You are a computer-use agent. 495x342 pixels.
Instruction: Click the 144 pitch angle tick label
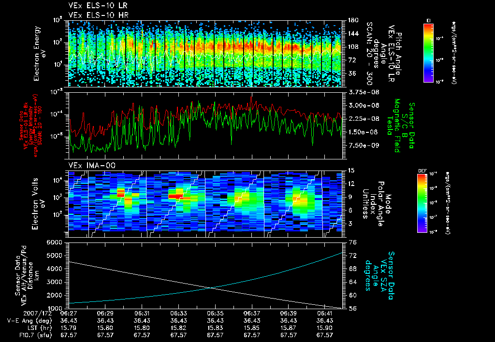click(353, 33)
